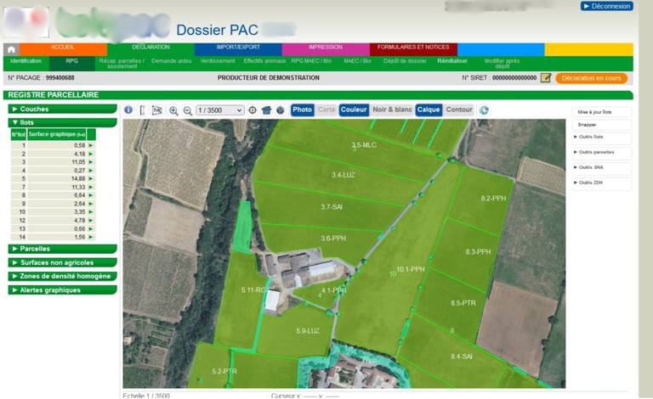Viewport: 653px width, 399px height.
Task: Expand the Parcelles panel
Action: [62, 249]
